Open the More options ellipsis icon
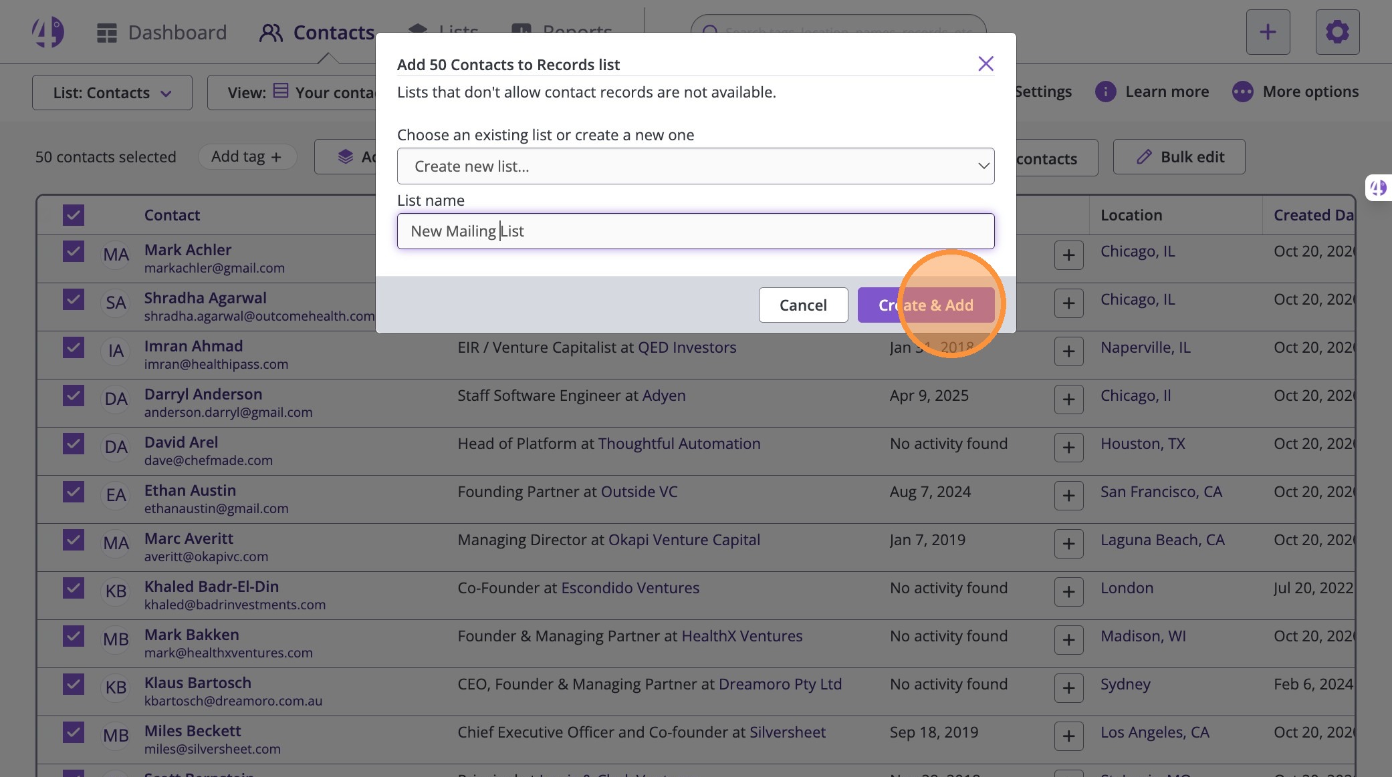The image size is (1392, 777). coord(1242,92)
